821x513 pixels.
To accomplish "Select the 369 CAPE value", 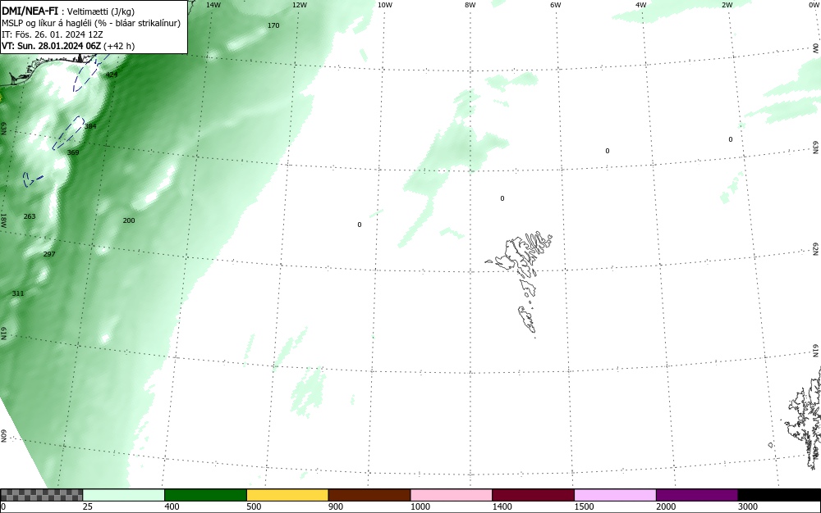I will click(73, 152).
